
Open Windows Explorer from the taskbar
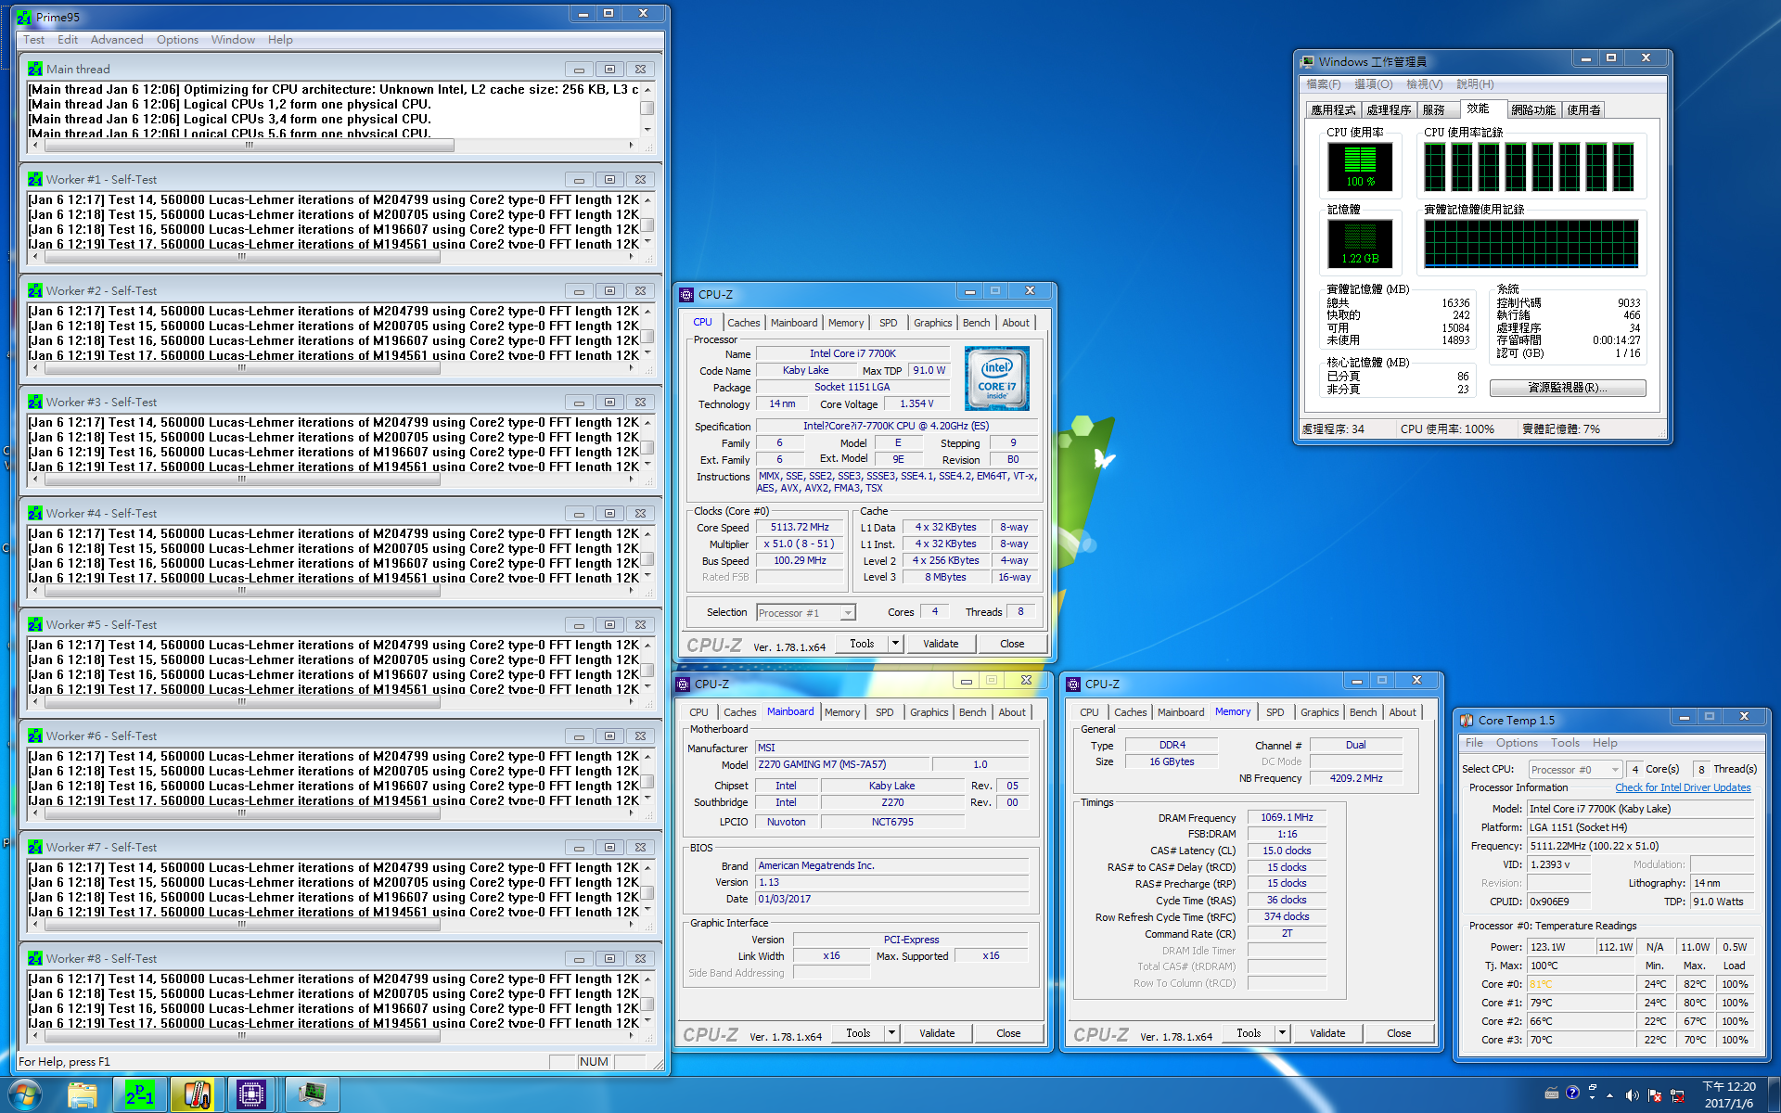coord(83,1095)
